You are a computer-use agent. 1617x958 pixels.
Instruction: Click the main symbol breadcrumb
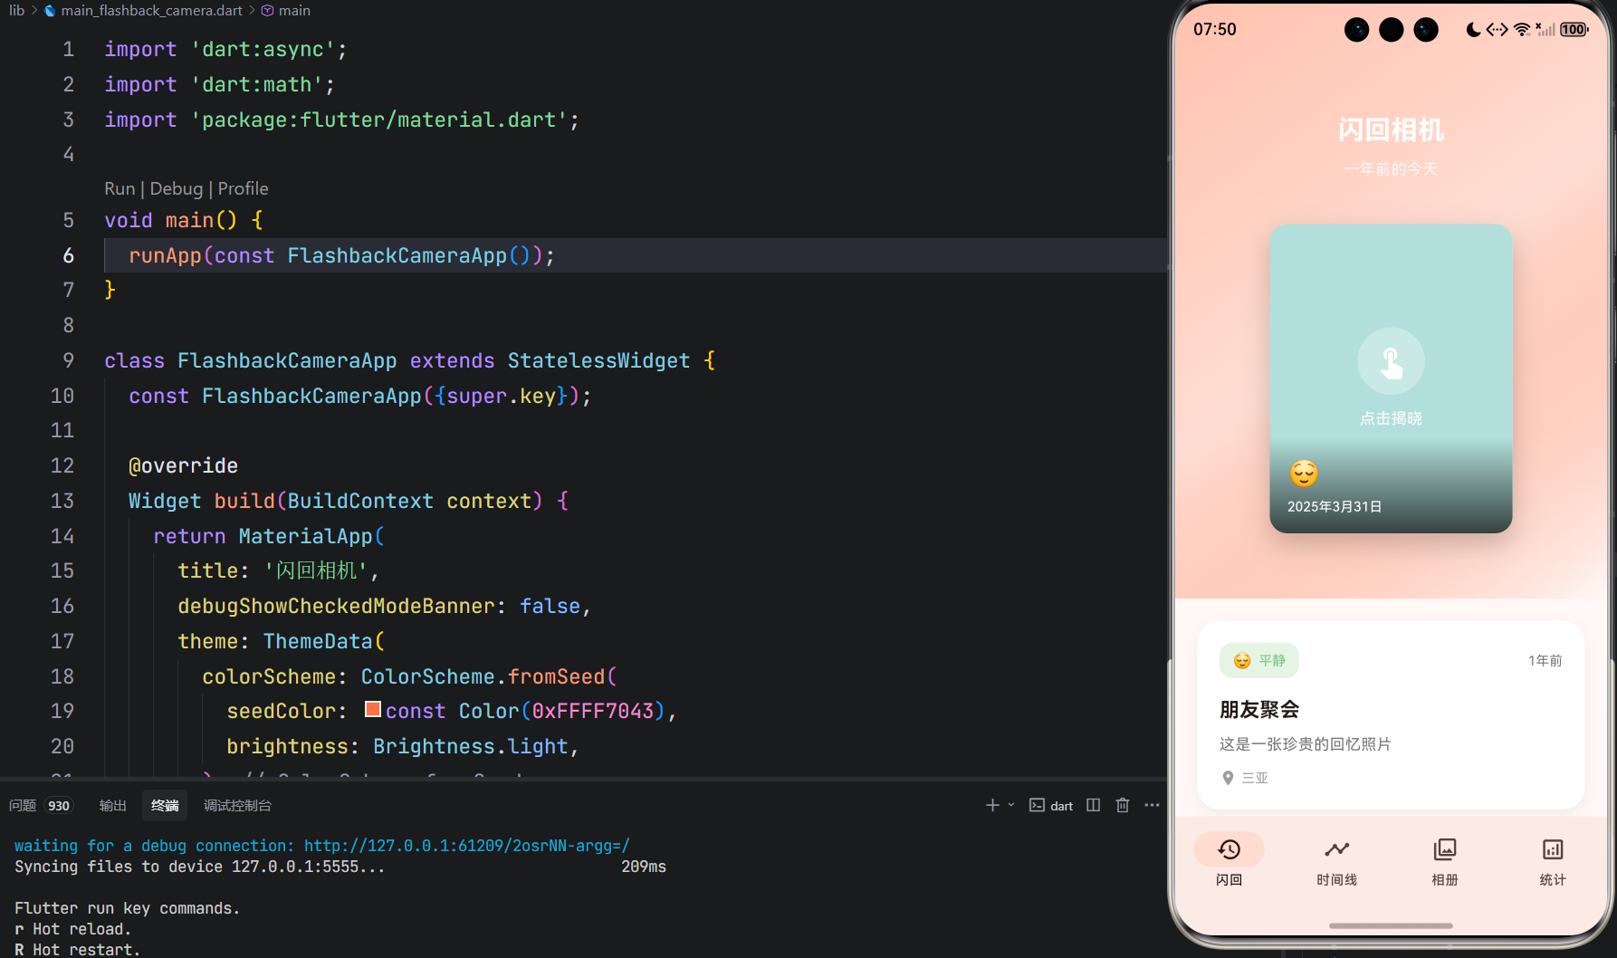click(294, 11)
